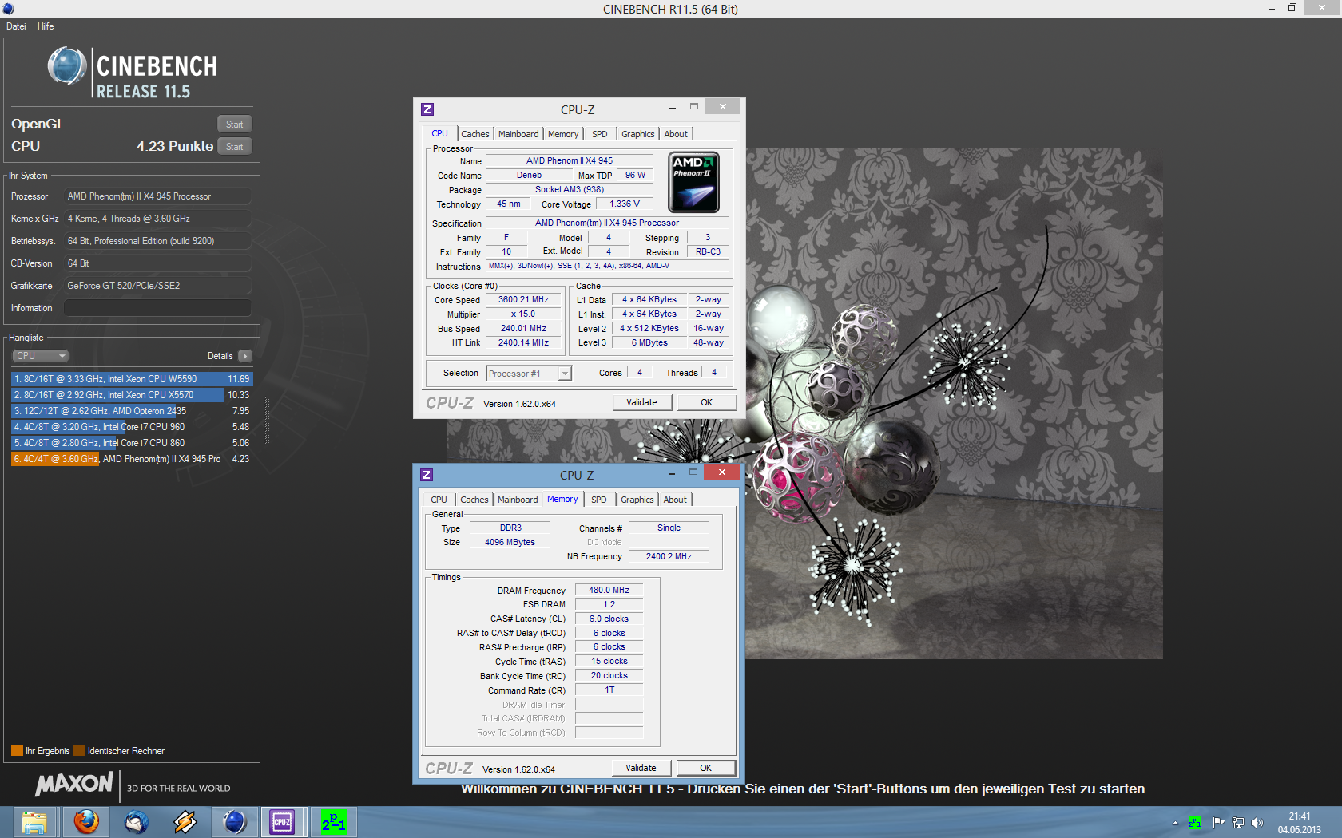Screen dimensions: 1342x838
Task: Open About tab in upper CPU-Z
Action: pos(676,134)
